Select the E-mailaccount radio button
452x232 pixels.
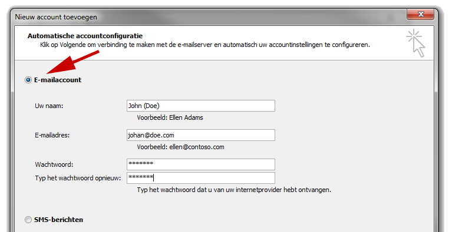coord(28,80)
